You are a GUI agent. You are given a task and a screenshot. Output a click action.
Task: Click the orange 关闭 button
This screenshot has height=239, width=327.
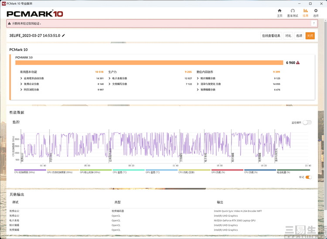click(x=310, y=36)
